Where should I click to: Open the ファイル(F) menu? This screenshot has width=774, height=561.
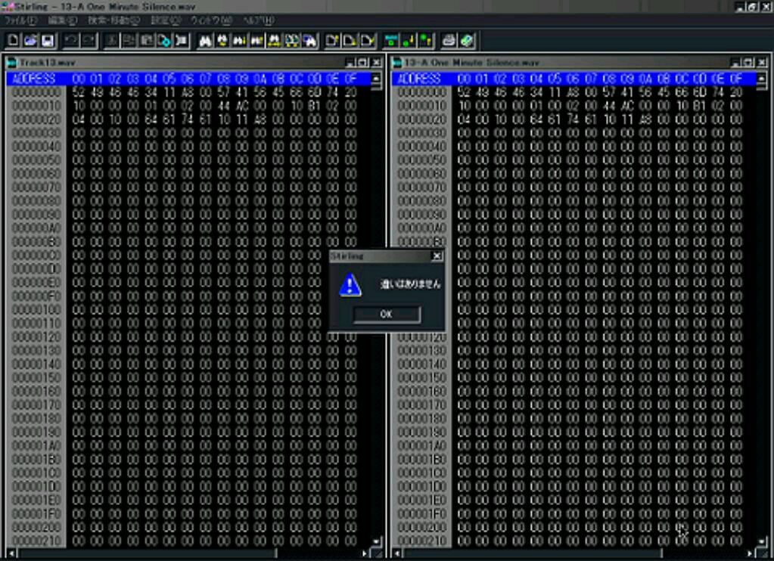[20, 20]
